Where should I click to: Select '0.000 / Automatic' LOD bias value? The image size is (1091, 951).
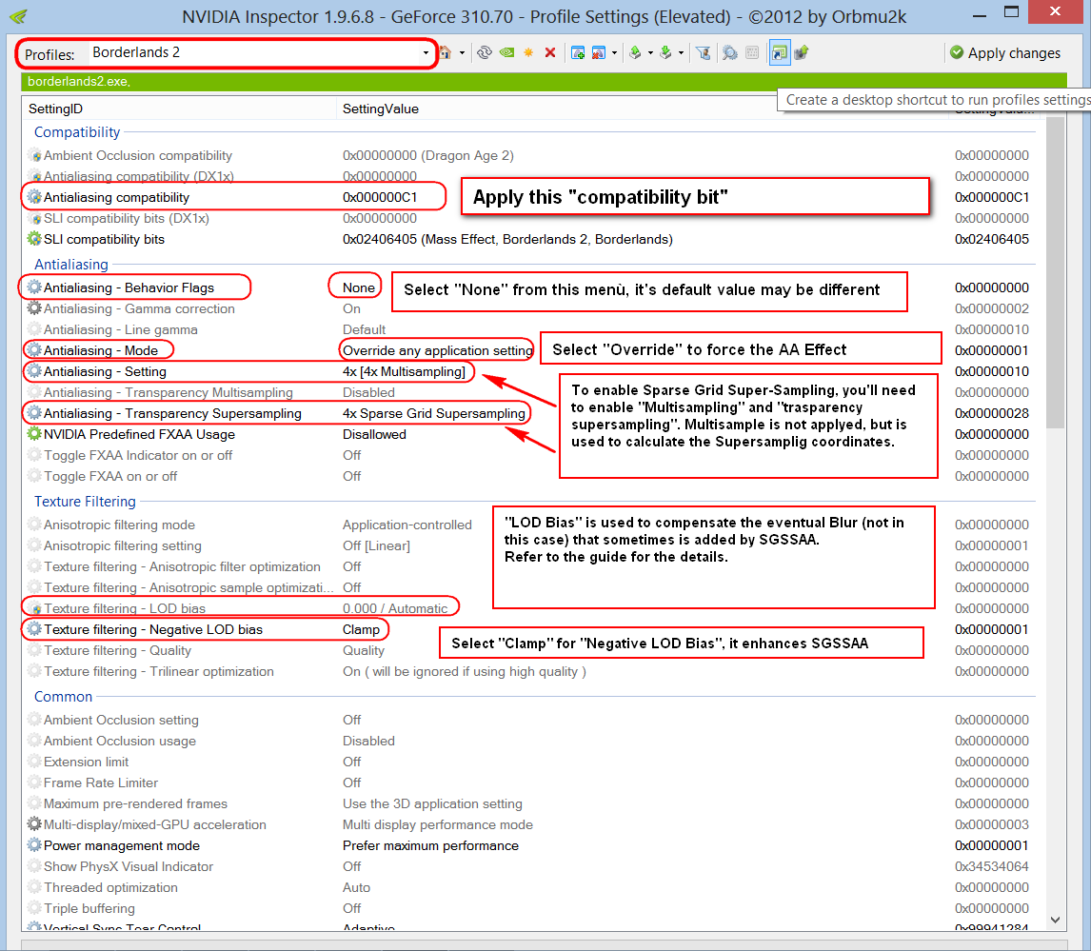coord(395,608)
